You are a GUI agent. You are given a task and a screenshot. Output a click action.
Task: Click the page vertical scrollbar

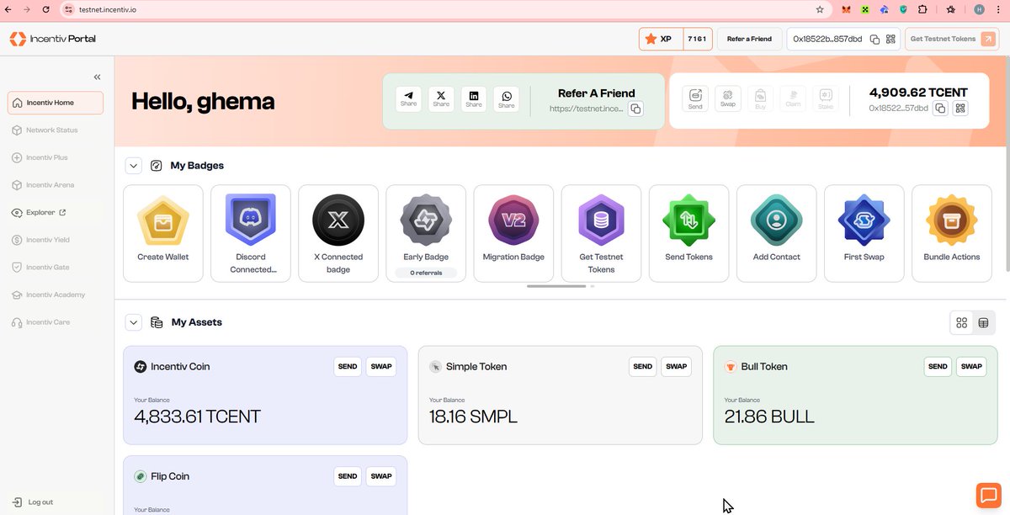[1007, 164]
